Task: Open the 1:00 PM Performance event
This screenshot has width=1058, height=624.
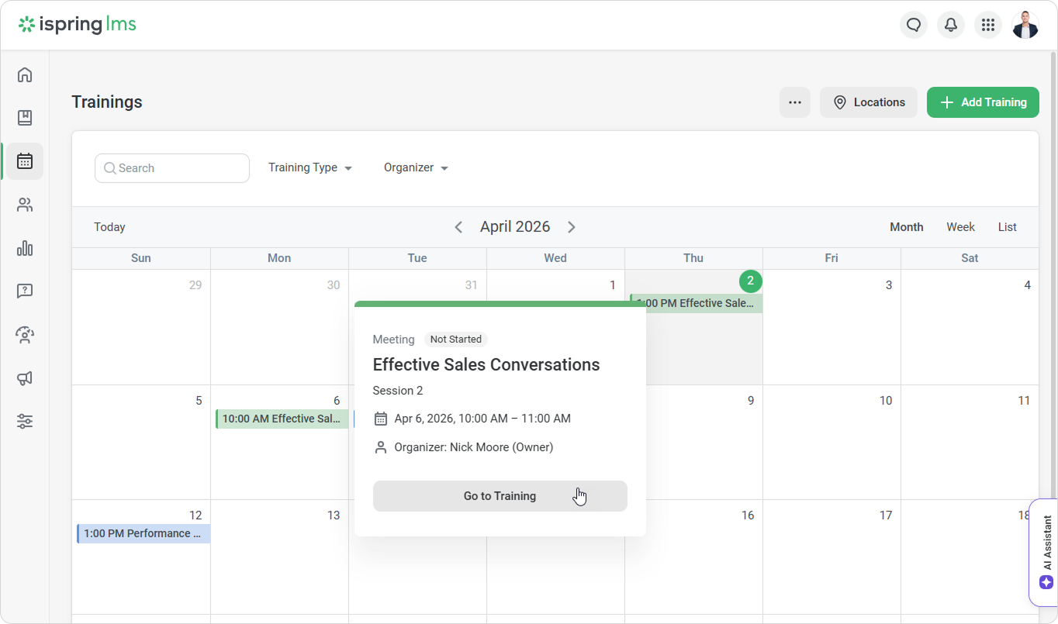Action: click(x=143, y=533)
